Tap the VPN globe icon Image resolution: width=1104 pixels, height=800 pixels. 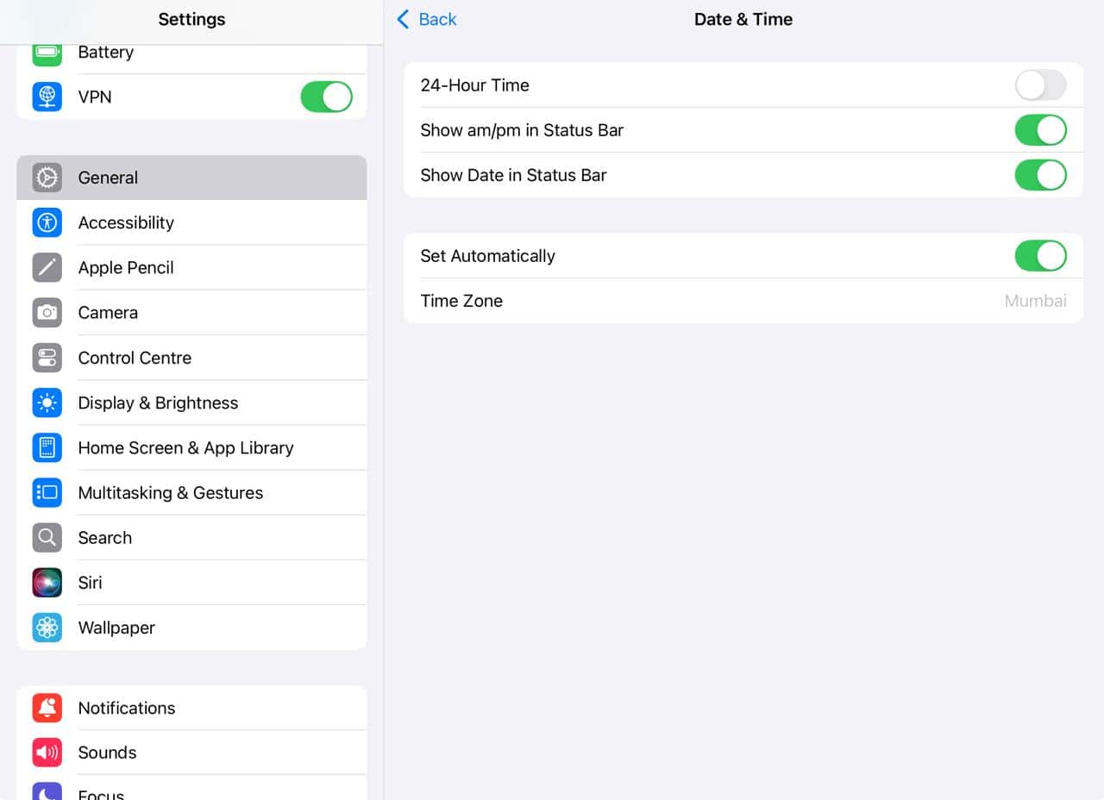click(x=47, y=97)
